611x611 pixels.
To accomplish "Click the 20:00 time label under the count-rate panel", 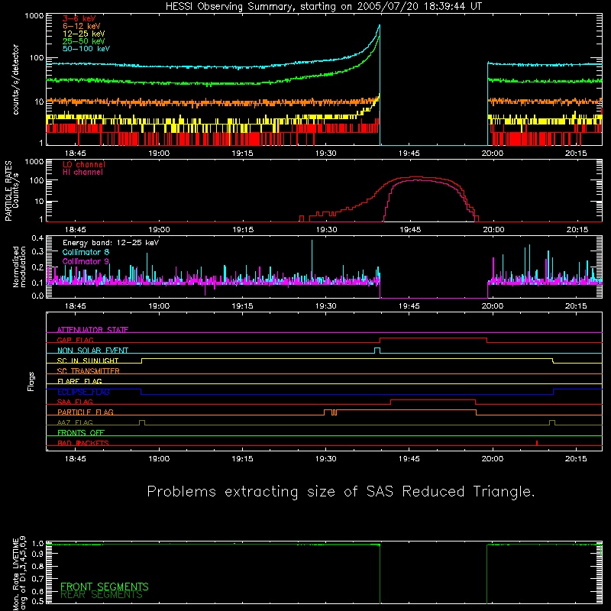I will [x=493, y=154].
